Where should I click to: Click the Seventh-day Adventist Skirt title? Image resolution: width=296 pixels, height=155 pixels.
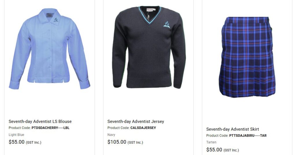pos(233,129)
